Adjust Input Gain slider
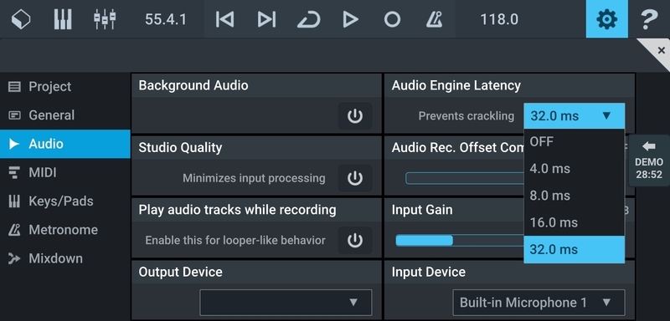670x321 pixels. 459,241
